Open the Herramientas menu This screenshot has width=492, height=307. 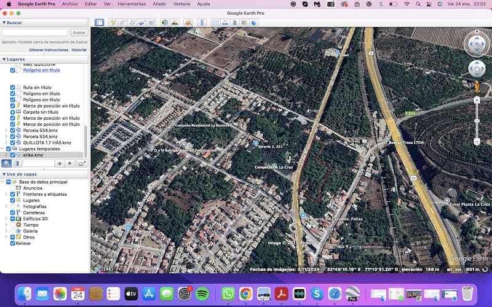pos(132,4)
